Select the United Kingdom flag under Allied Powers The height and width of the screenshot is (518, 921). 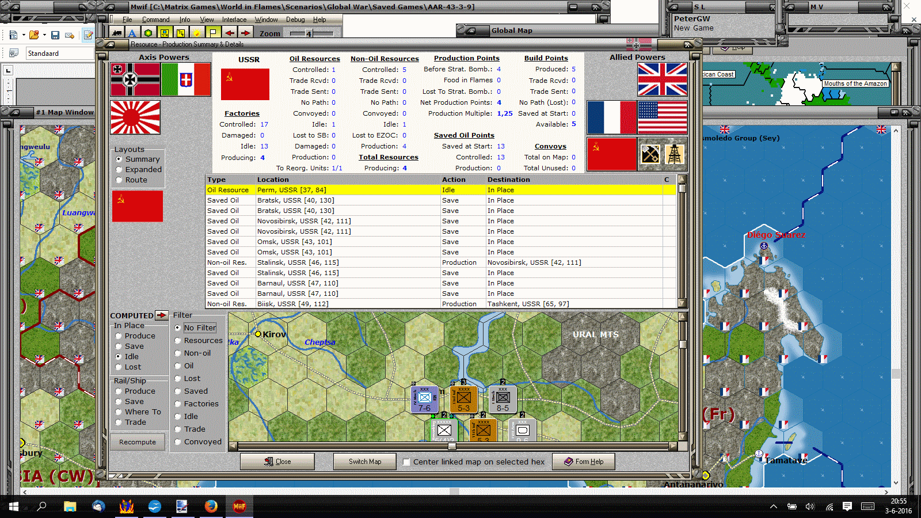coord(662,79)
